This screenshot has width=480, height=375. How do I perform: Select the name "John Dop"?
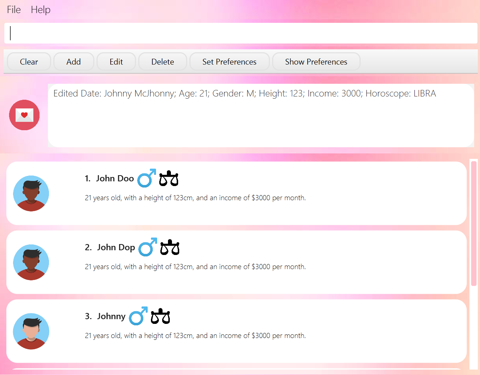[116, 247]
